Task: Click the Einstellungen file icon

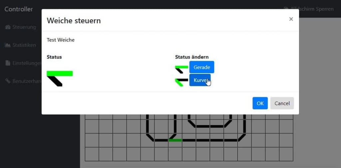Action: point(8,63)
